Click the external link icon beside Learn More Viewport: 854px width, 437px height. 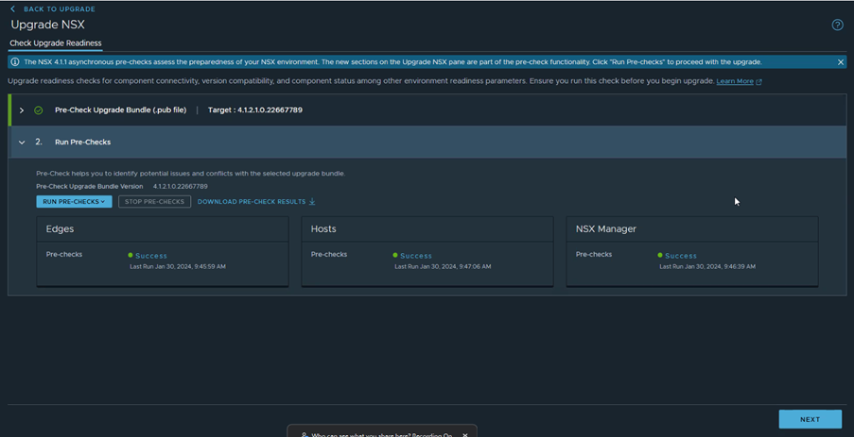(x=758, y=81)
